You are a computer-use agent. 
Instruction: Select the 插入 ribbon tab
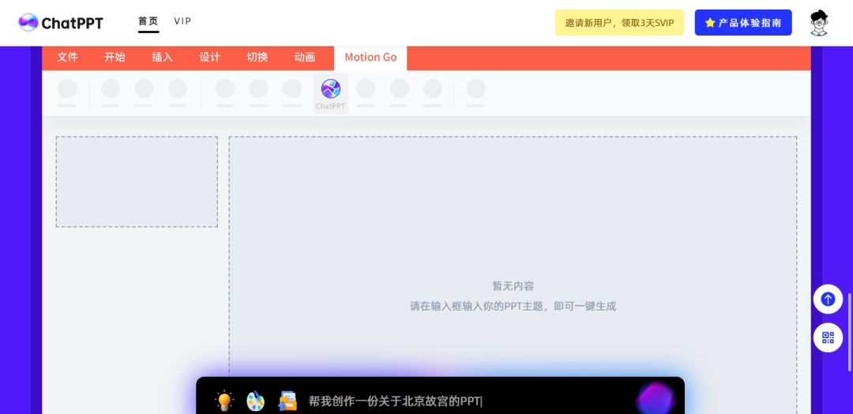click(x=162, y=57)
